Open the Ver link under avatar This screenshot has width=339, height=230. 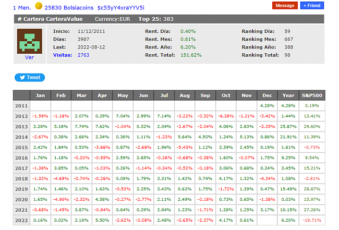tap(29, 57)
